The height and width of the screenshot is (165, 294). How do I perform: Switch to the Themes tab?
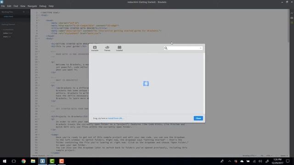click(x=107, y=48)
